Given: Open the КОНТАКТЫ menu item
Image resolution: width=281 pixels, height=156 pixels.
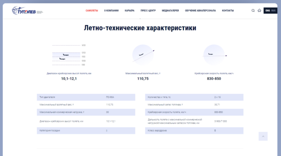Looking at the screenshot, I should pyautogui.click(x=228, y=11).
